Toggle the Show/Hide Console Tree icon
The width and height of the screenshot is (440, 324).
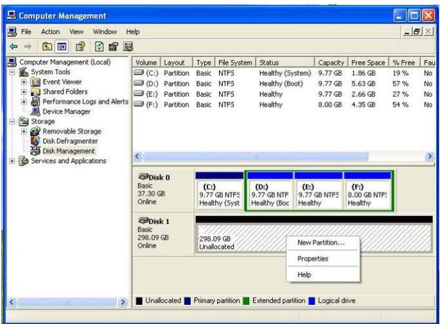pos(61,47)
